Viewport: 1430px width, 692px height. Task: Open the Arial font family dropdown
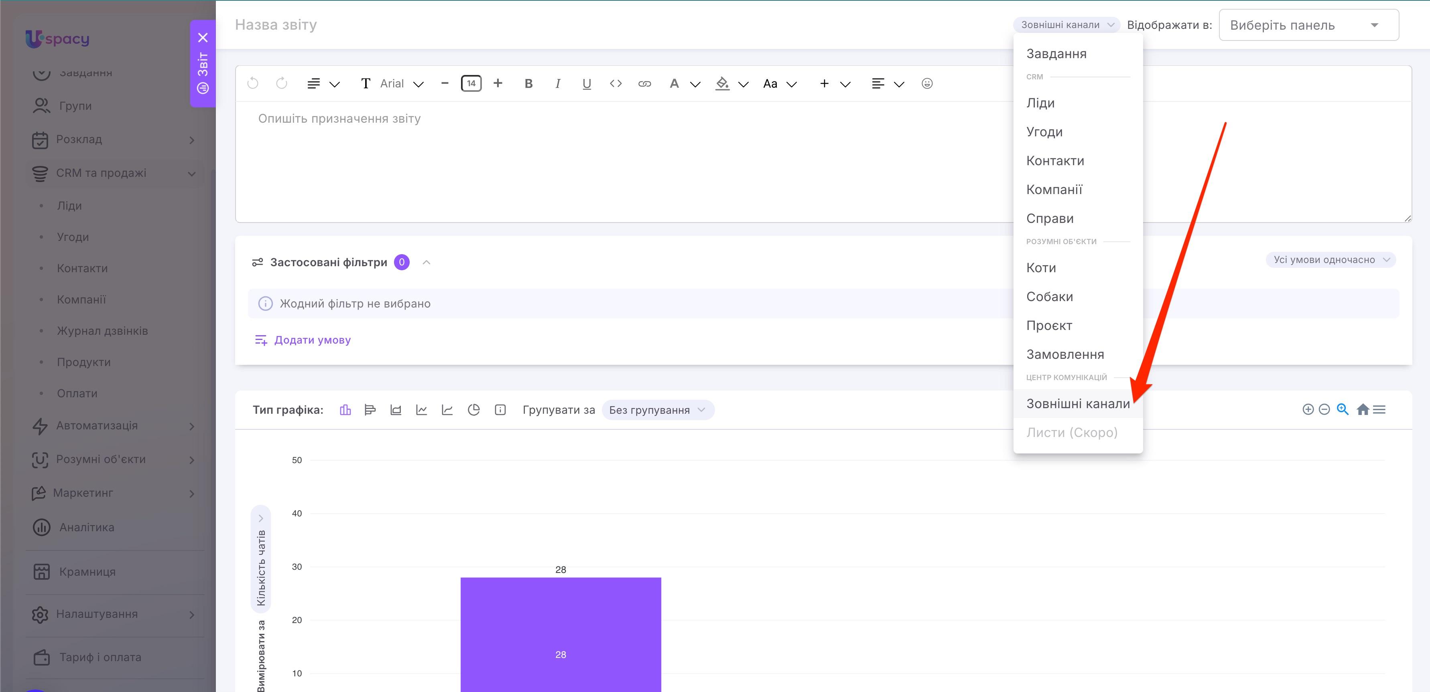[x=392, y=84]
